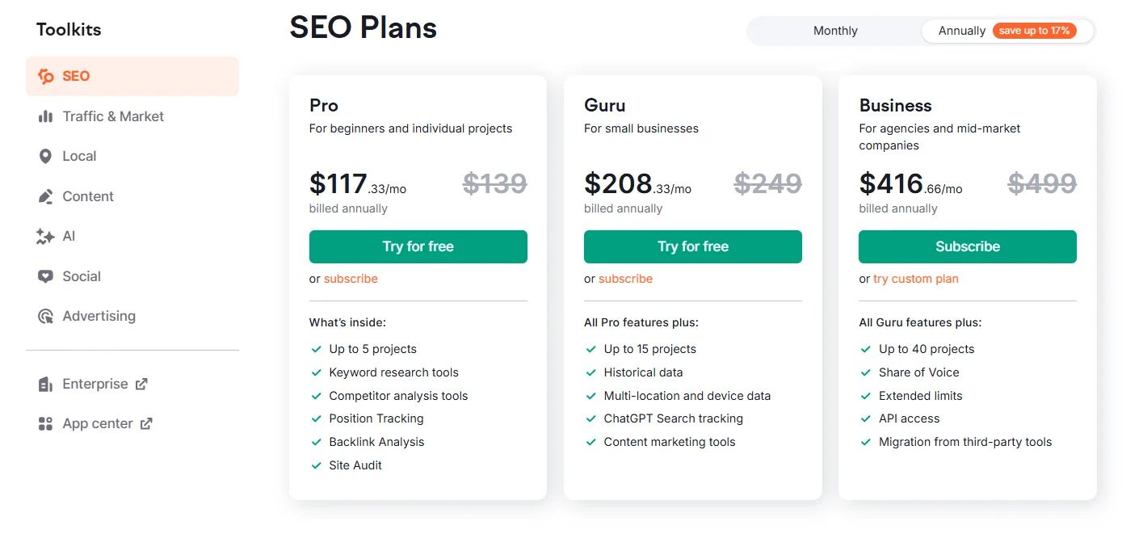
Task: Follow the Guru plan subscribe link
Action: pos(625,279)
